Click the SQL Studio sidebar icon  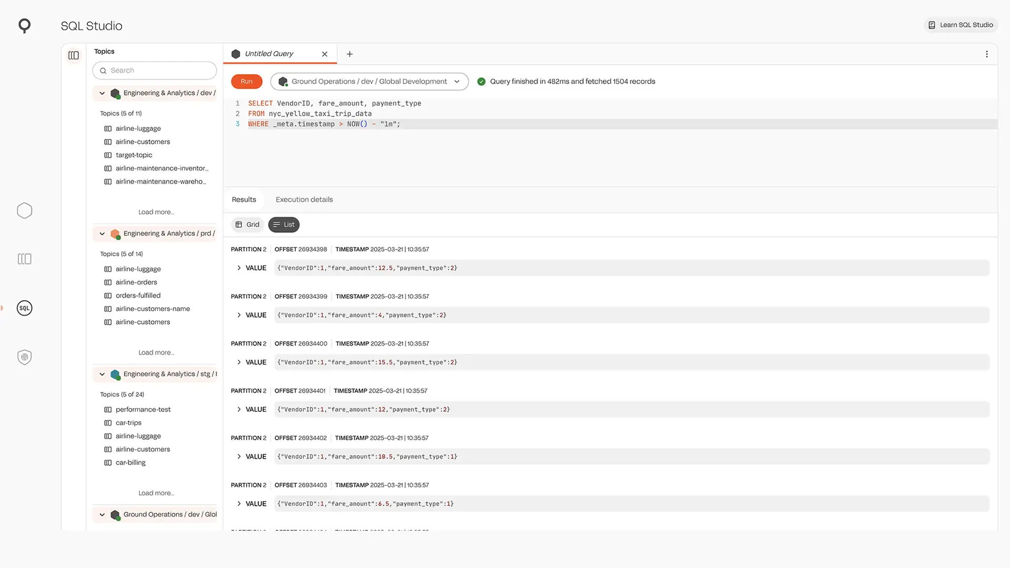click(x=24, y=308)
